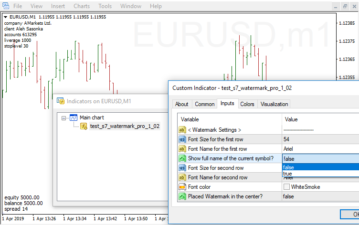
Task: Click integer icon for Font Size second row
Action: [x=182, y=168]
